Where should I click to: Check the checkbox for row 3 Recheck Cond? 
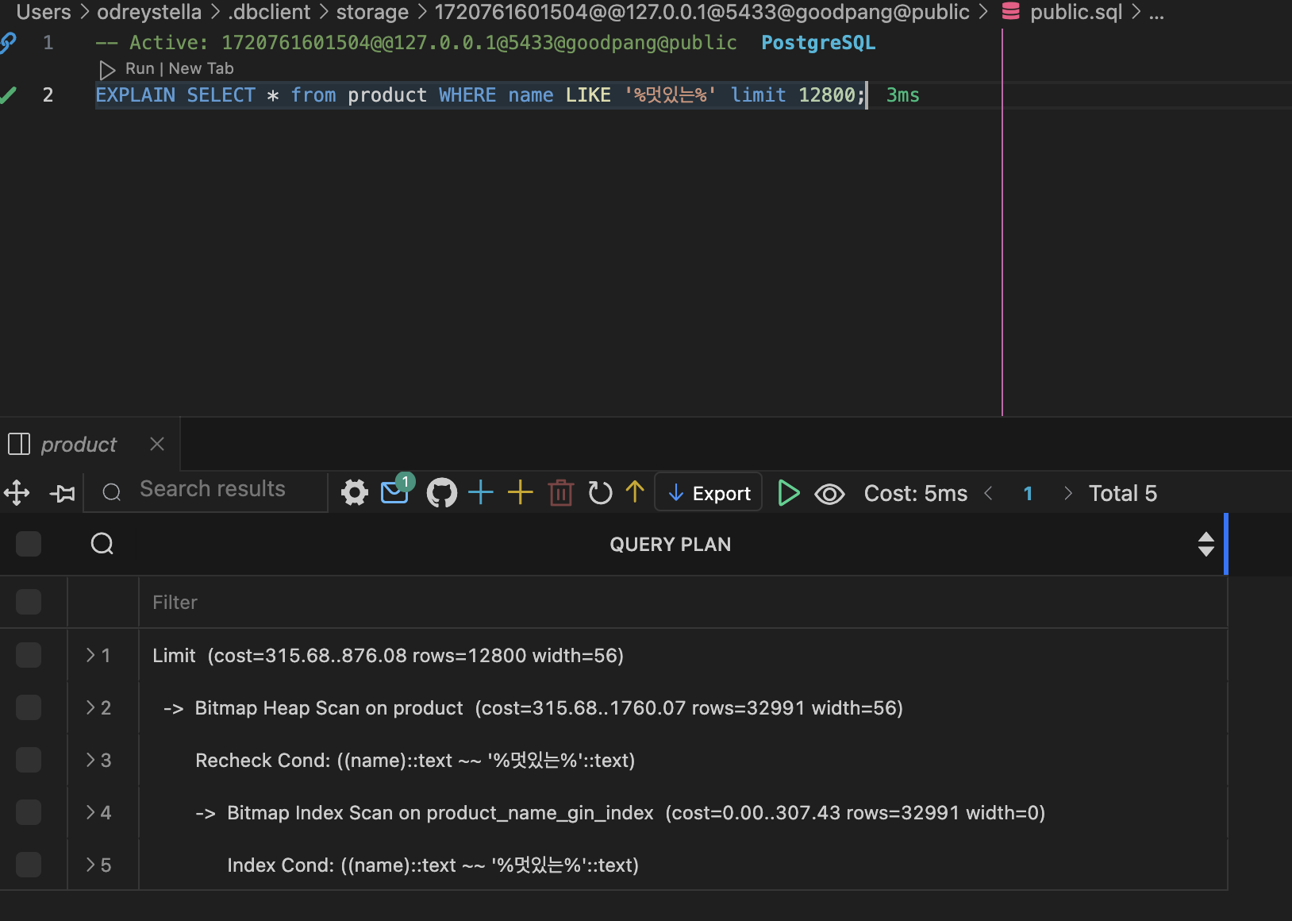[29, 760]
